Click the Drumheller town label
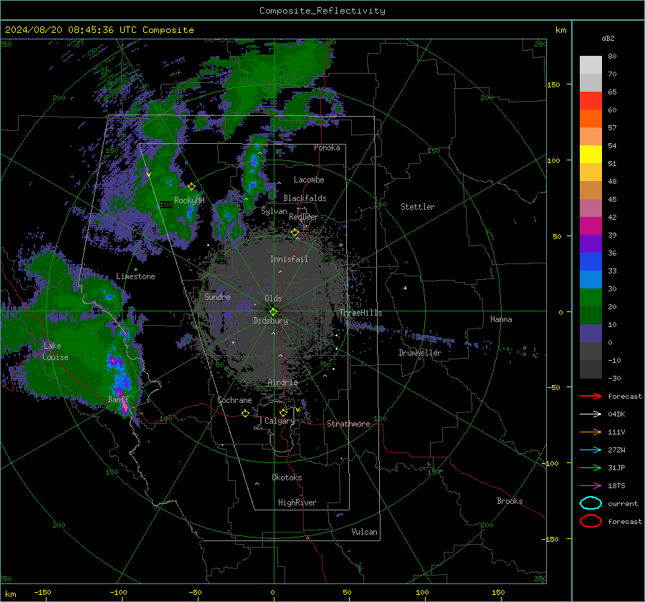Screen dimensions: 645x602 (420, 353)
